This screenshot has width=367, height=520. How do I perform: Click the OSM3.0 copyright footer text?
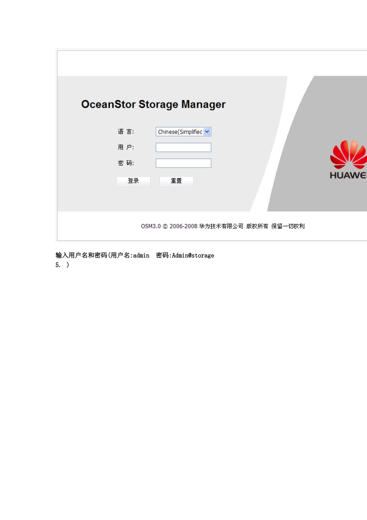[x=223, y=226]
